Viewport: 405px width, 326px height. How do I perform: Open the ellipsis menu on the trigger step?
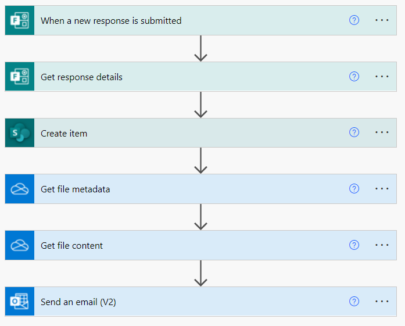pyautogui.click(x=382, y=20)
